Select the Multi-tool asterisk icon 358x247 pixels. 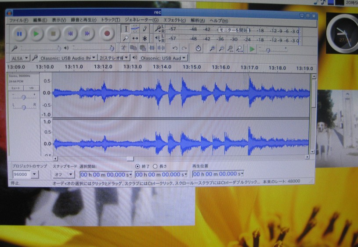click(145, 38)
